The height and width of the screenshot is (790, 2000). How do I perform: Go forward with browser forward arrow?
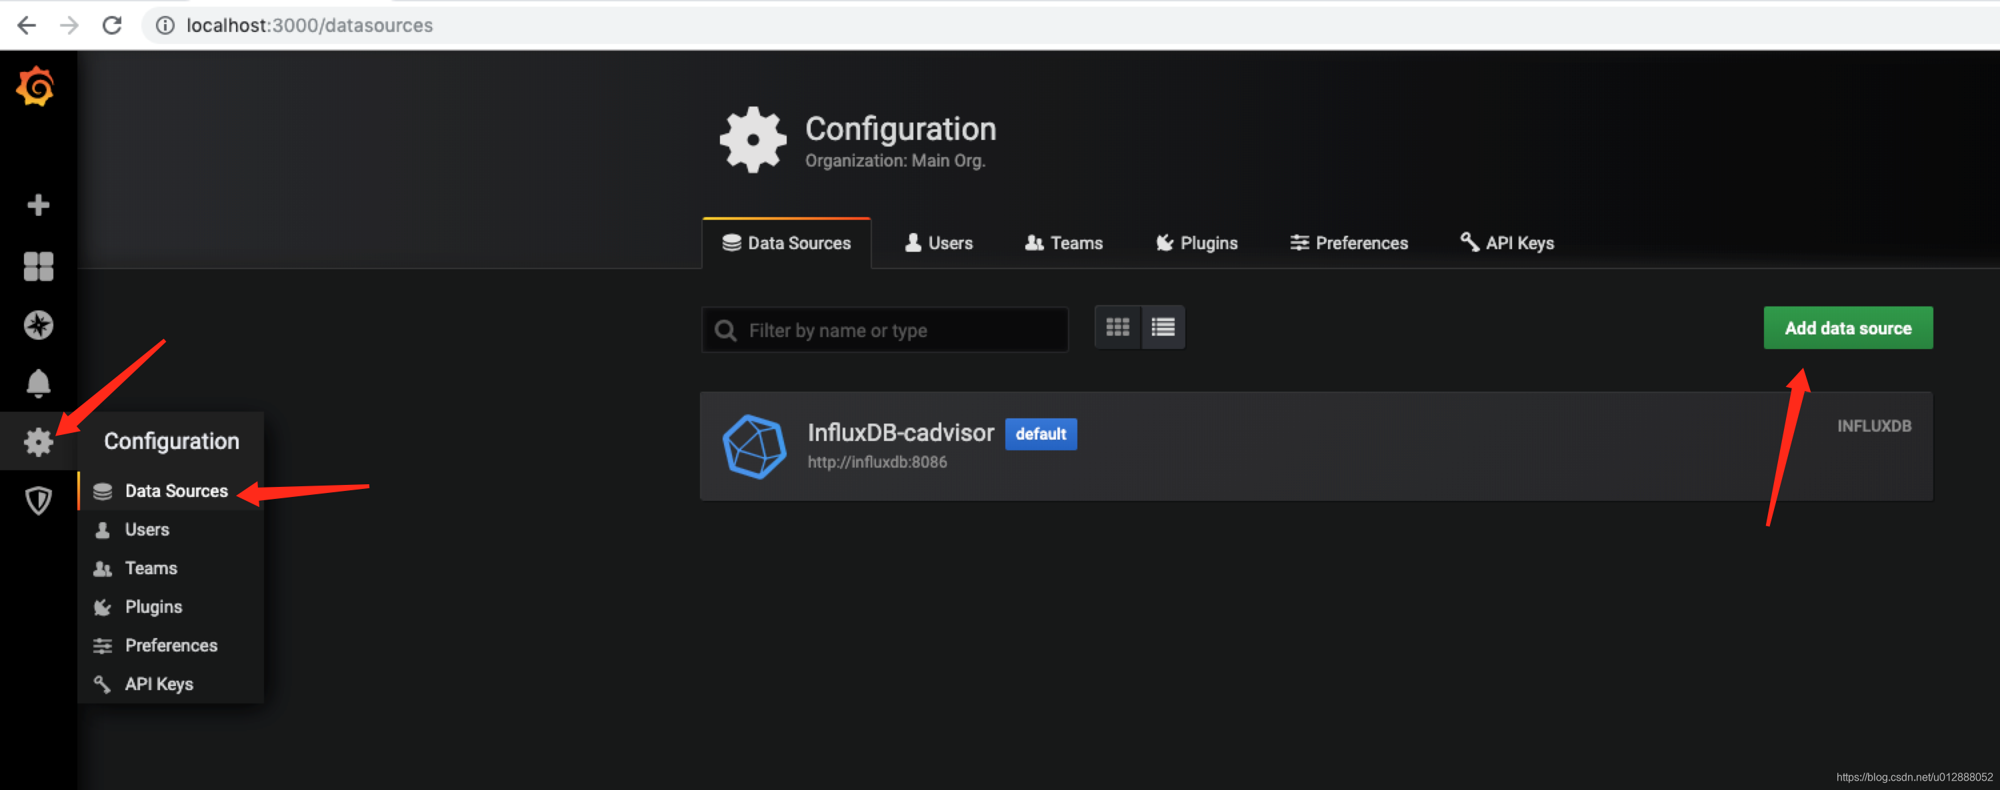[69, 25]
